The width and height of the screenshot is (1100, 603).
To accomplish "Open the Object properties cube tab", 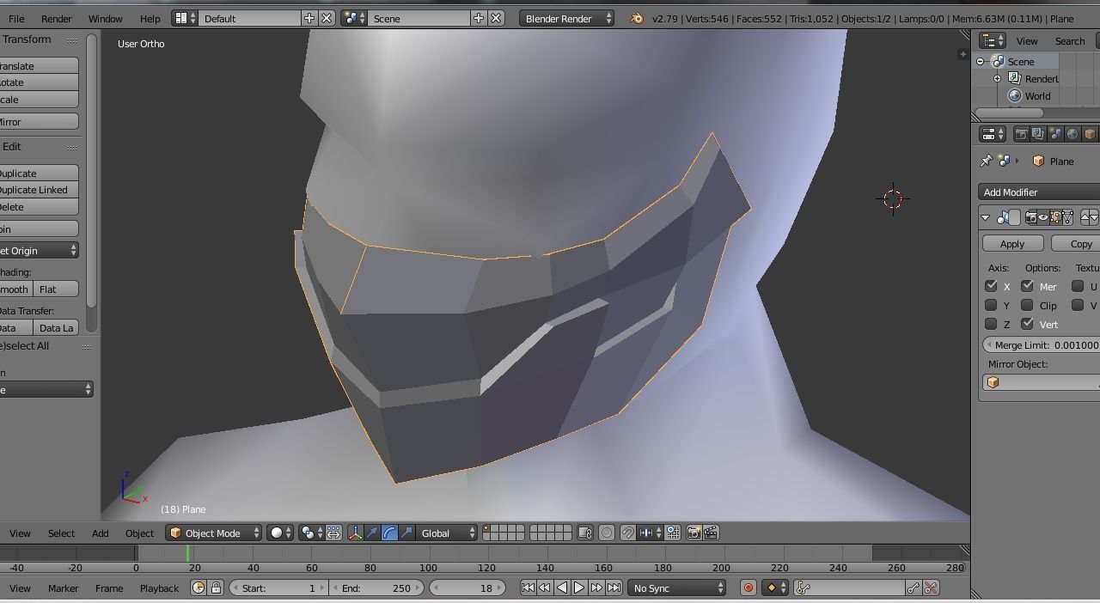I will click(x=1090, y=134).
